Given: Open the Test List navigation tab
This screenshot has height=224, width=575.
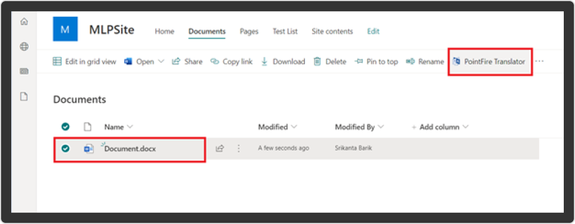Looking at the screenshot, I should (285, 31).
